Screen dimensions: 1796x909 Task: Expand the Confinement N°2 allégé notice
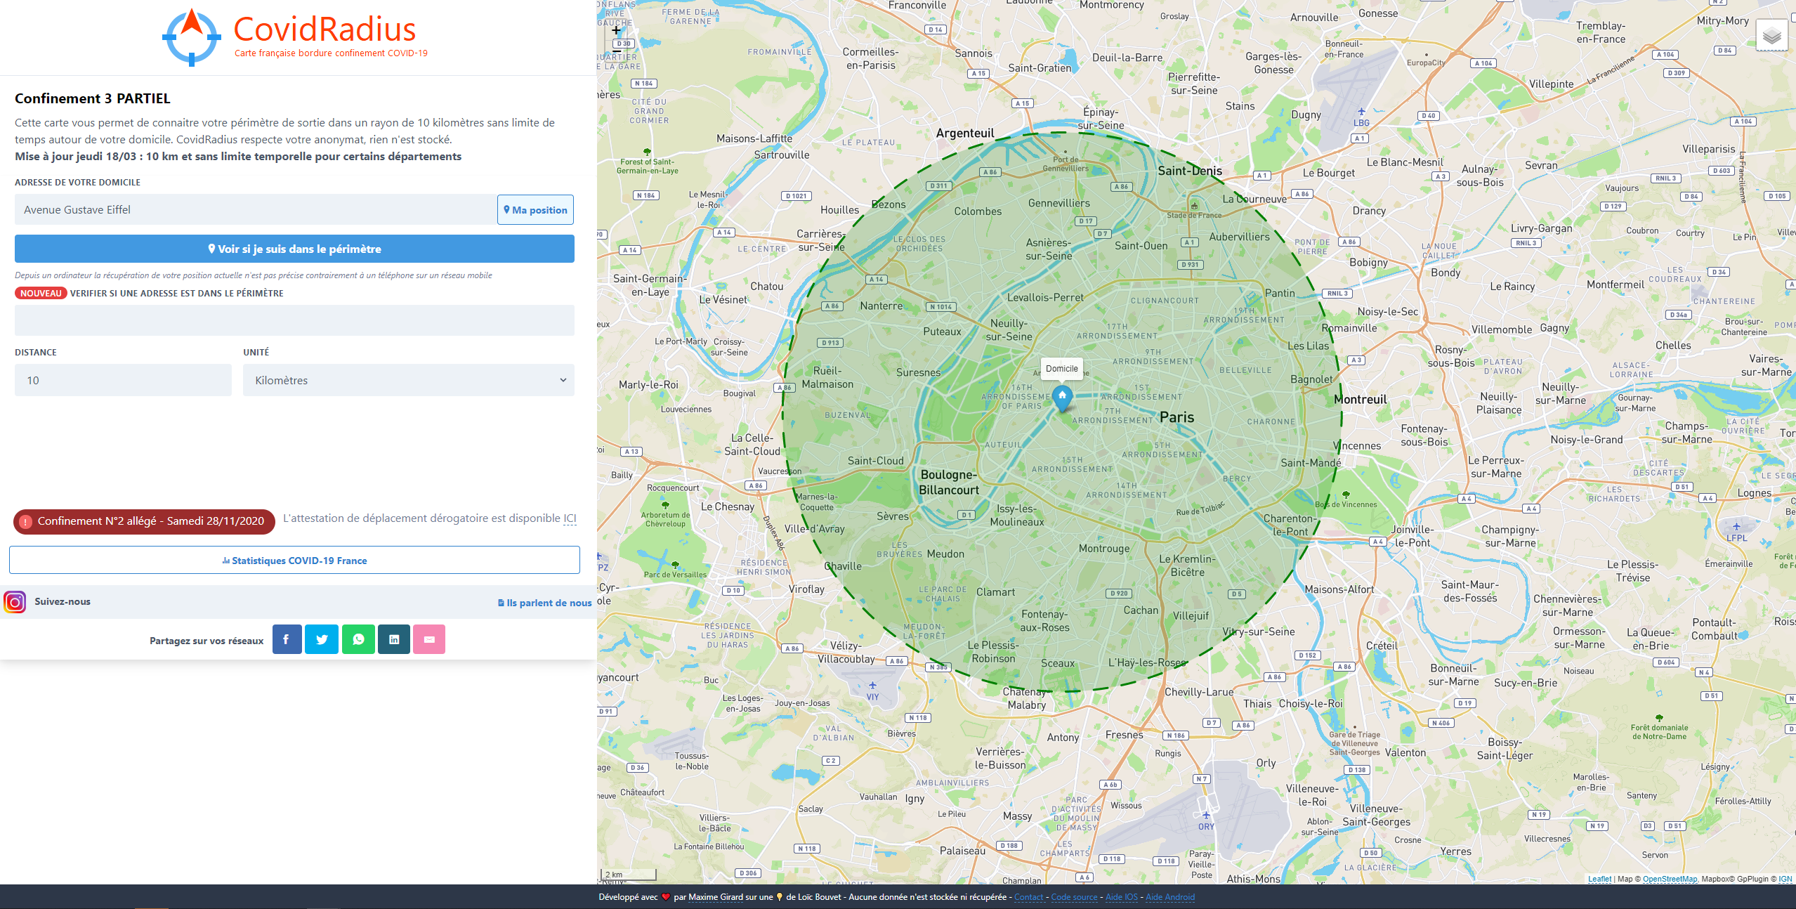click(144, 521)
